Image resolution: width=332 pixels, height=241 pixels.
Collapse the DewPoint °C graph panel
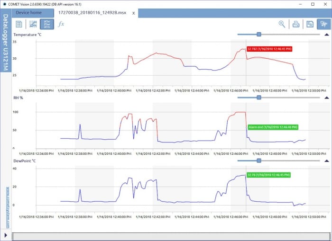tap(326, 161)
